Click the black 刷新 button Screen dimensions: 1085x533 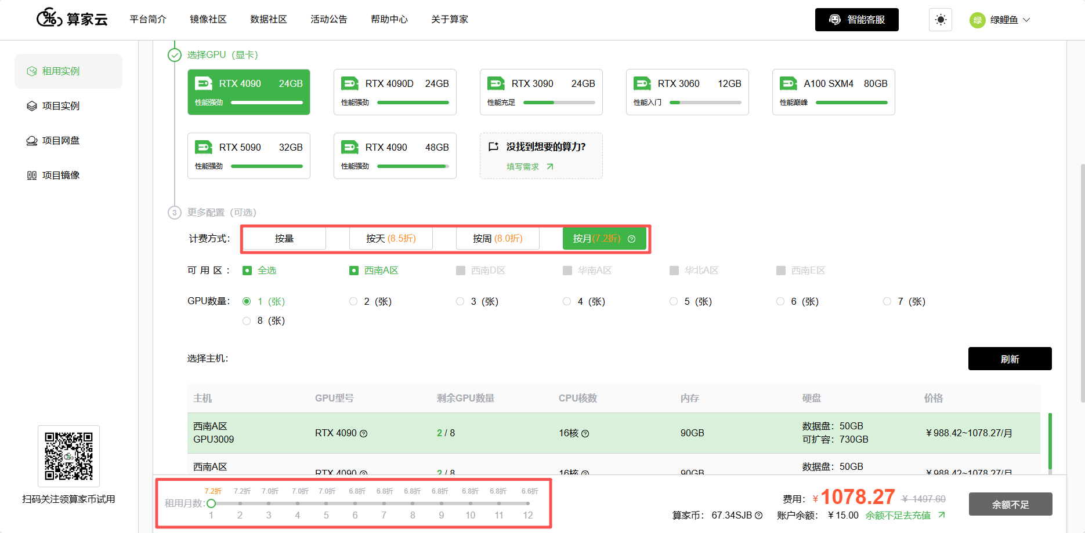[x=1010, y=359]
